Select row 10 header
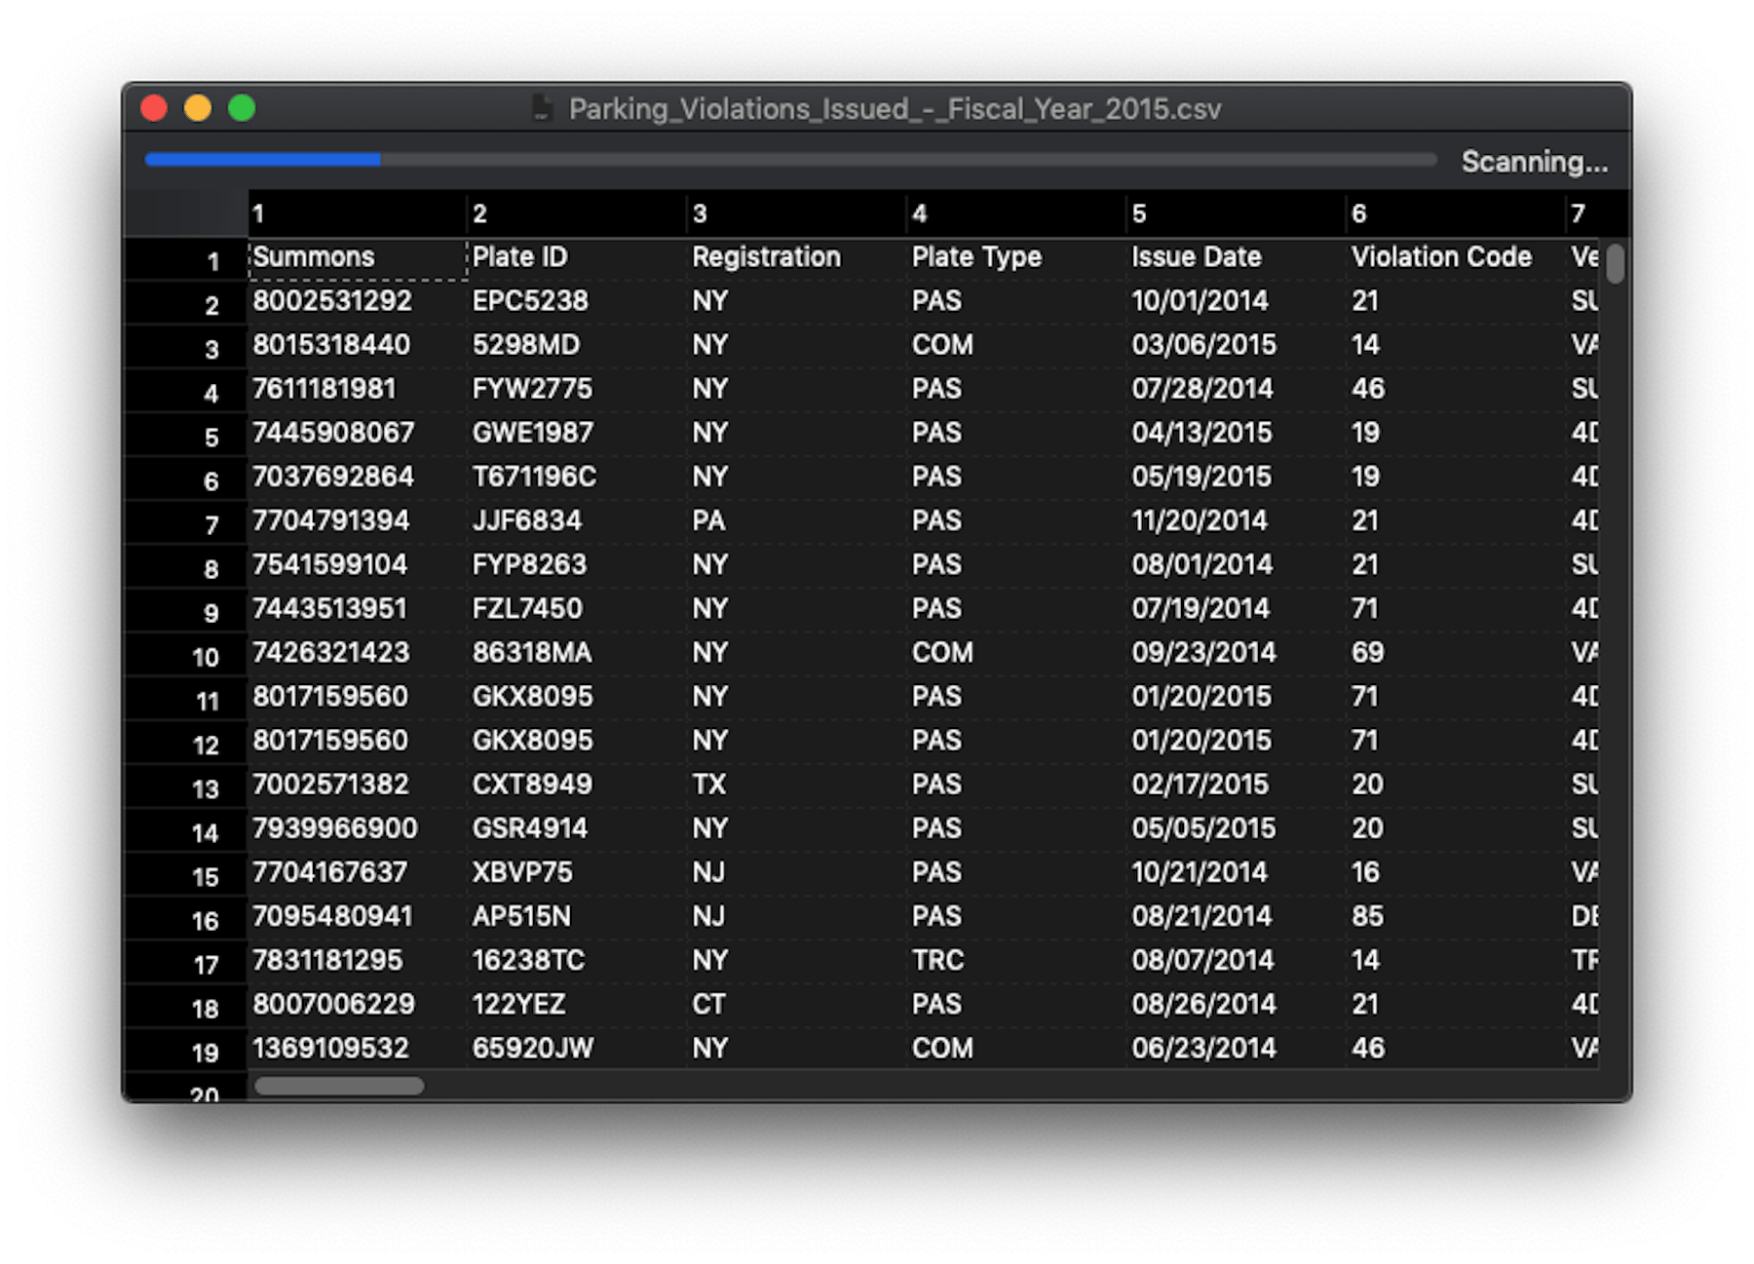 click(x=187, y=657)
